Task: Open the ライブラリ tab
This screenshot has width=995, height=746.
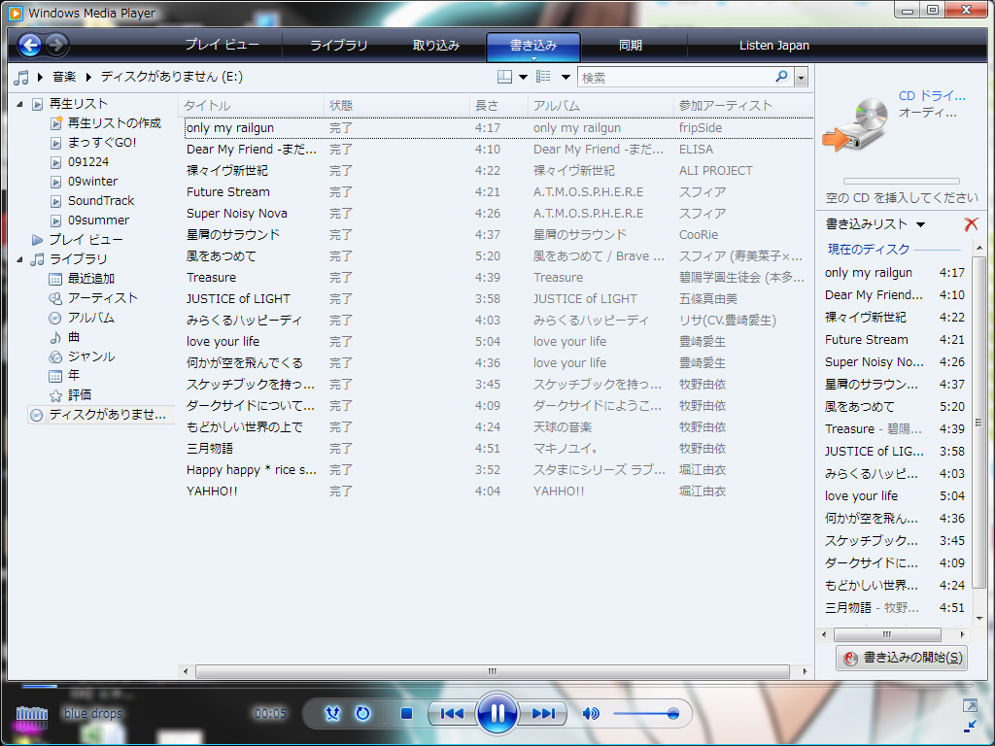Action: (x=338, y=45)
